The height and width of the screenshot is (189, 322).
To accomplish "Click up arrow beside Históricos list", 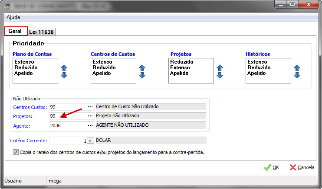I will point(297,68).
